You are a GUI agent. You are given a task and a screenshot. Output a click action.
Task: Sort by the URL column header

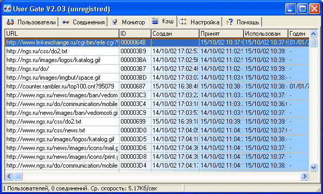(x=62, y=34)
